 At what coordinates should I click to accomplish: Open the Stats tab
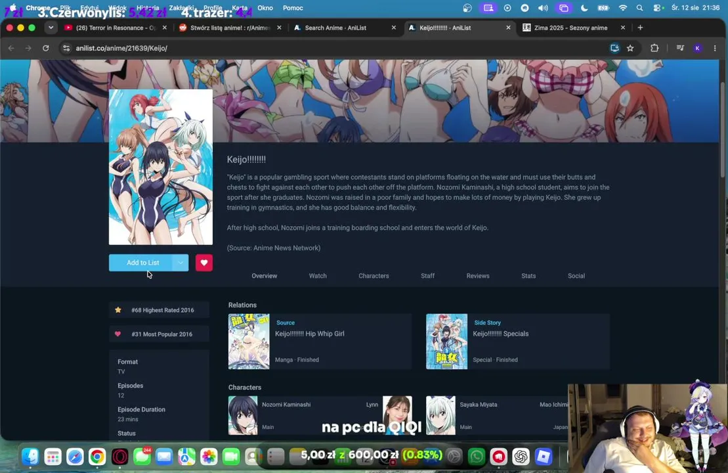[x=528, y=275]
